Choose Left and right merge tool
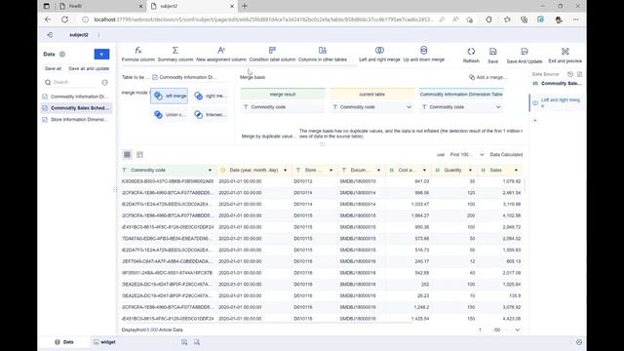Viewport: 624px width, 351px height. [379, 55]
